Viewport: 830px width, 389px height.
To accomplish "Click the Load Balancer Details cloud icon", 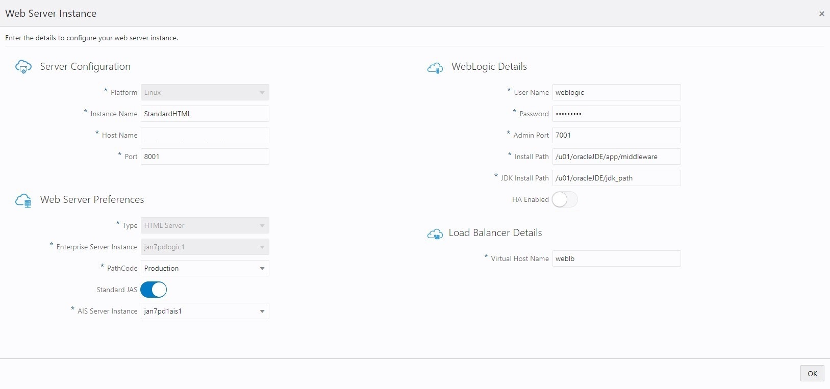I will [x=435, y=234].
